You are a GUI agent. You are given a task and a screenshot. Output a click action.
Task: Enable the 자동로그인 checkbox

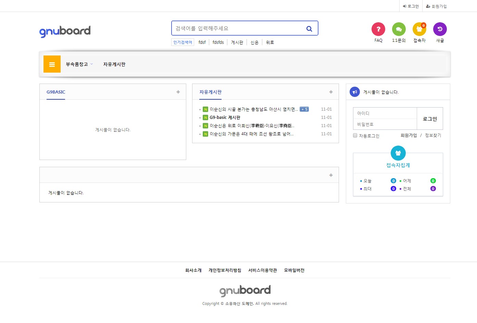[x=355, y=135]
